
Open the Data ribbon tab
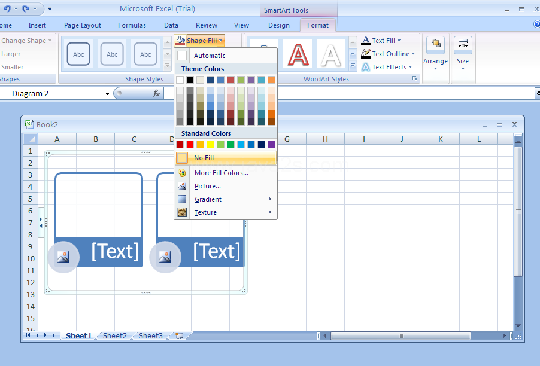(x=171, y=25)
